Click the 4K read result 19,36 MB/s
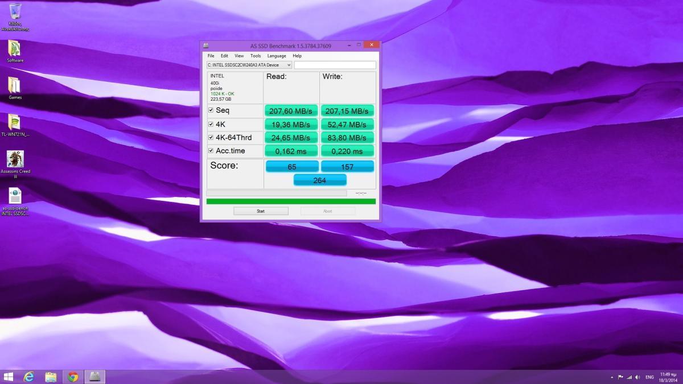 click(291, 124)
